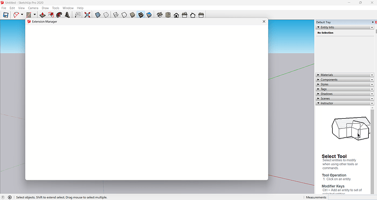This screenshot has height=200, width=377.
Task: Select the Rectangle shape tool
Action: [28, 15]
